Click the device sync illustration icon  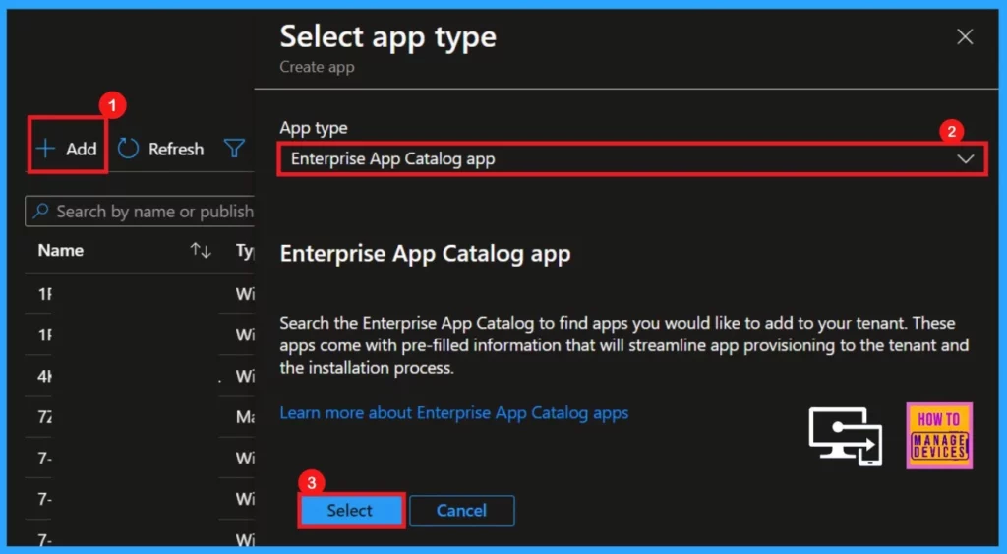pyautogui.click(x=845, y=436)
